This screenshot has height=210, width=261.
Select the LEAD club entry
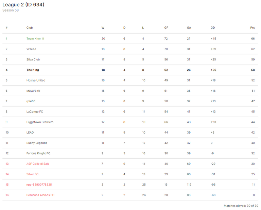(x=30, y=133)
